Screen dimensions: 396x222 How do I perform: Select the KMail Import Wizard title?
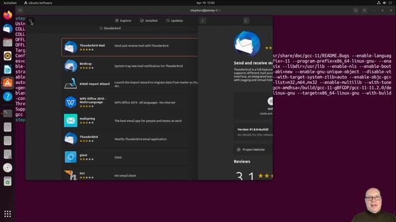[95, 84]
